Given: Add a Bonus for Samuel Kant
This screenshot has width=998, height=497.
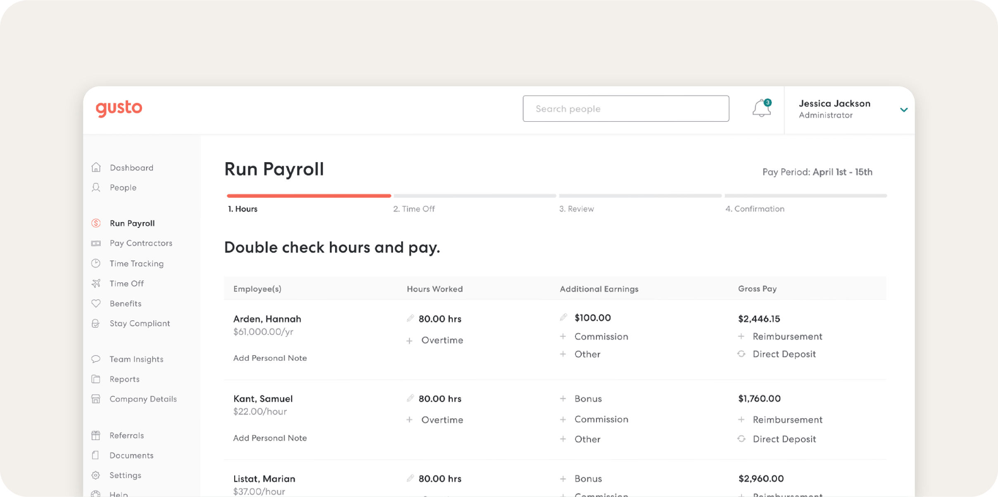Looking at the screenshot, I should 588,398.
